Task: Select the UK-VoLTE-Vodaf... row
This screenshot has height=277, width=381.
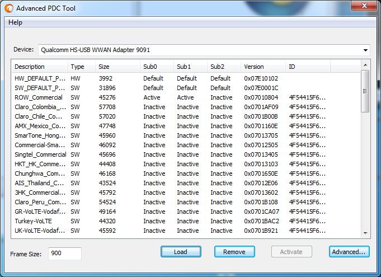Action: [x=186, y=231]
